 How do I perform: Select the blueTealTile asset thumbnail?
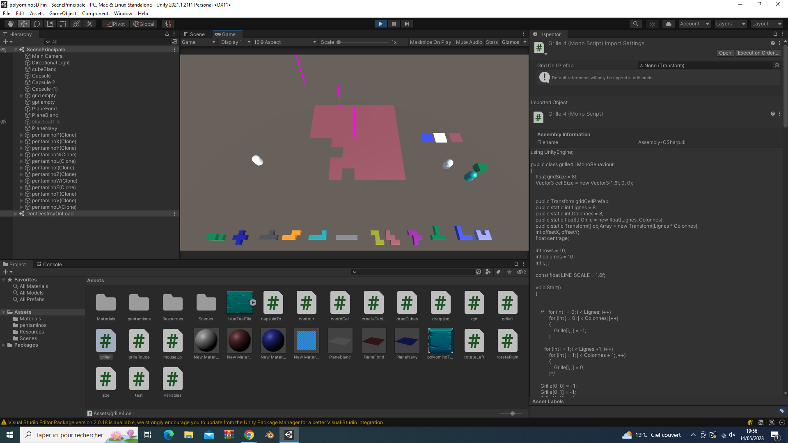click(x=239, y=302)
